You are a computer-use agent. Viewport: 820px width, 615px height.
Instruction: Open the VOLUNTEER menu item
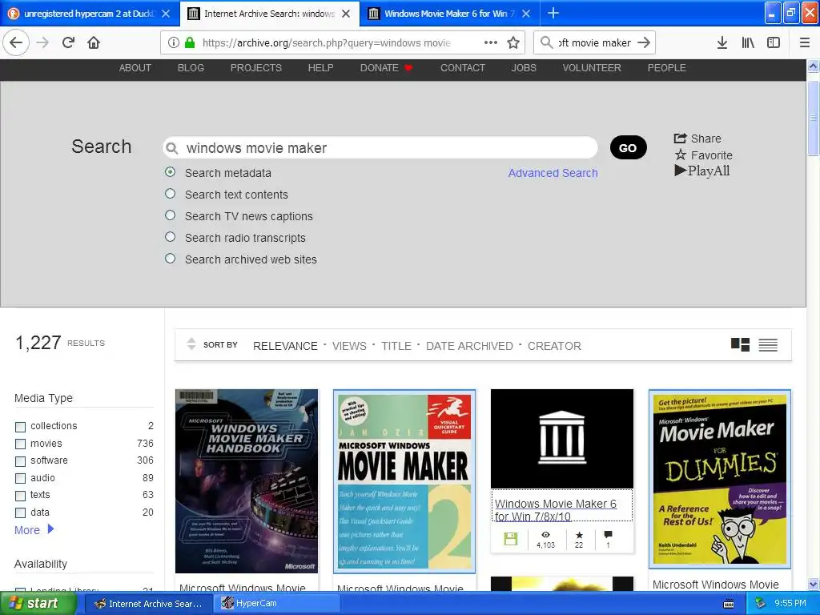point(592,68)
